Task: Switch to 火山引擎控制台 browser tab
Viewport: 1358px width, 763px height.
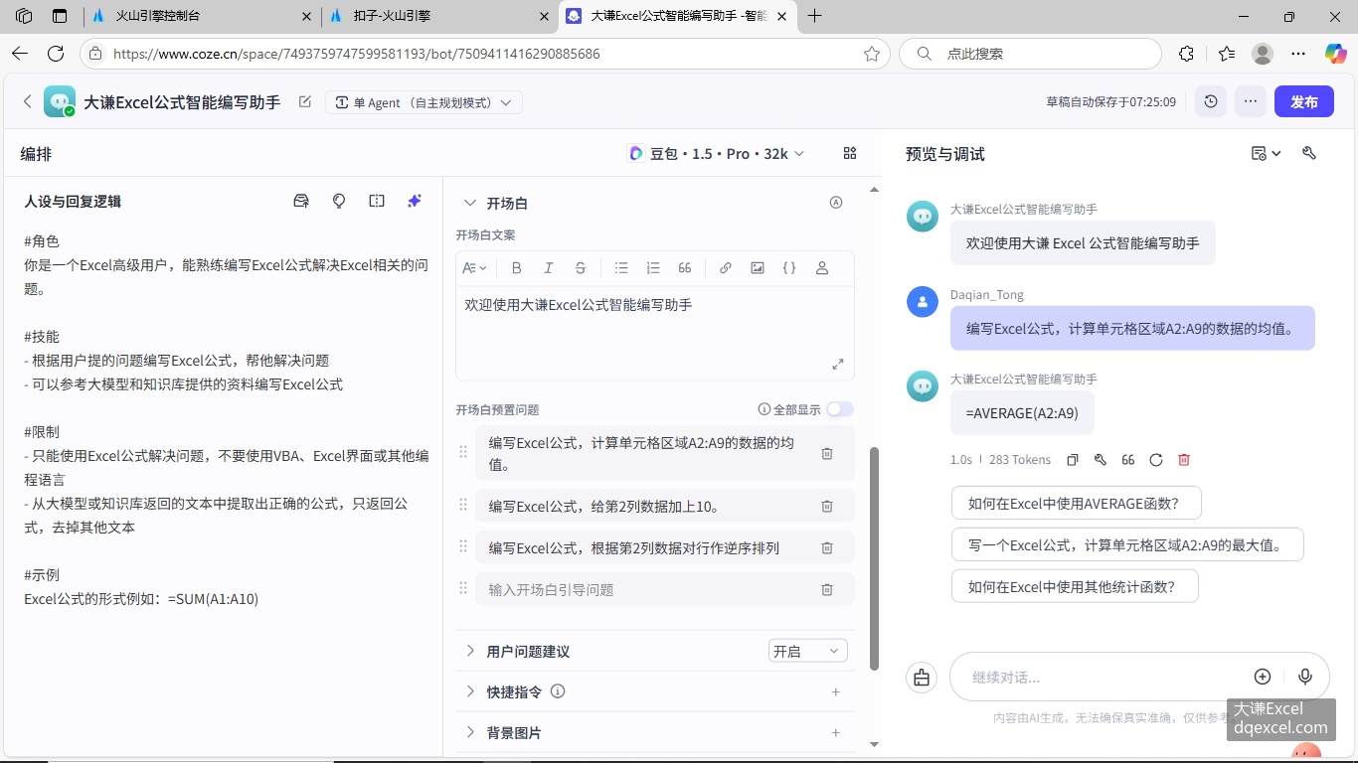Action: 200,16
